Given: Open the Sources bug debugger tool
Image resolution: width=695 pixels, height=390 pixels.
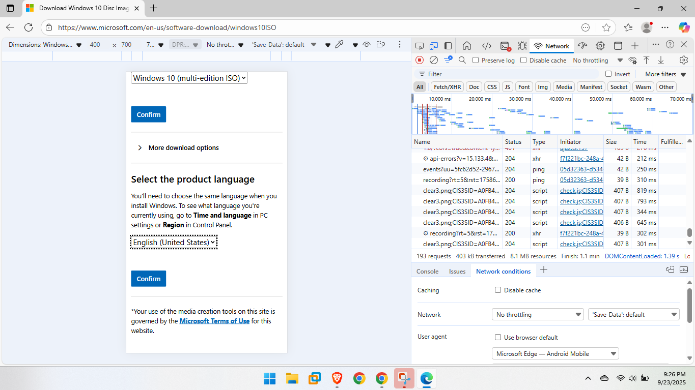Looking at the screenshot, I should 522,46.
